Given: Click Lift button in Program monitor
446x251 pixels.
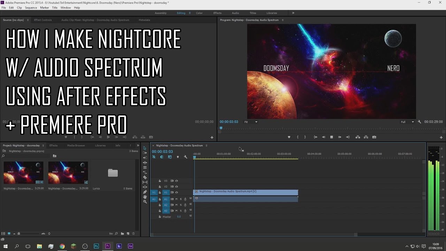Looking at the screenshot, I should point(358,137).
